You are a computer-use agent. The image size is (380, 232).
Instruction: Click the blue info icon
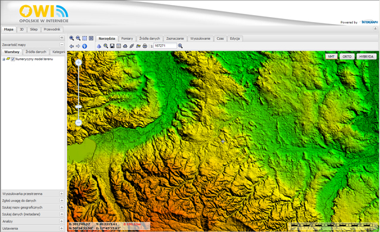pos(85,46)
